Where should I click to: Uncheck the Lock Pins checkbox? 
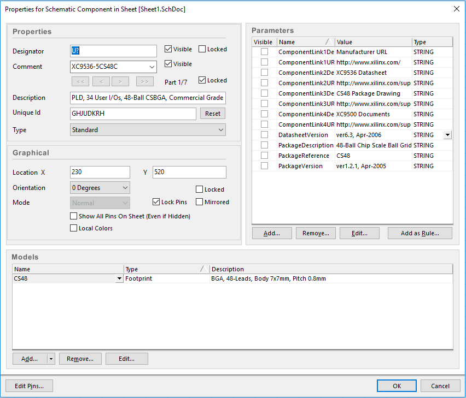156,202
